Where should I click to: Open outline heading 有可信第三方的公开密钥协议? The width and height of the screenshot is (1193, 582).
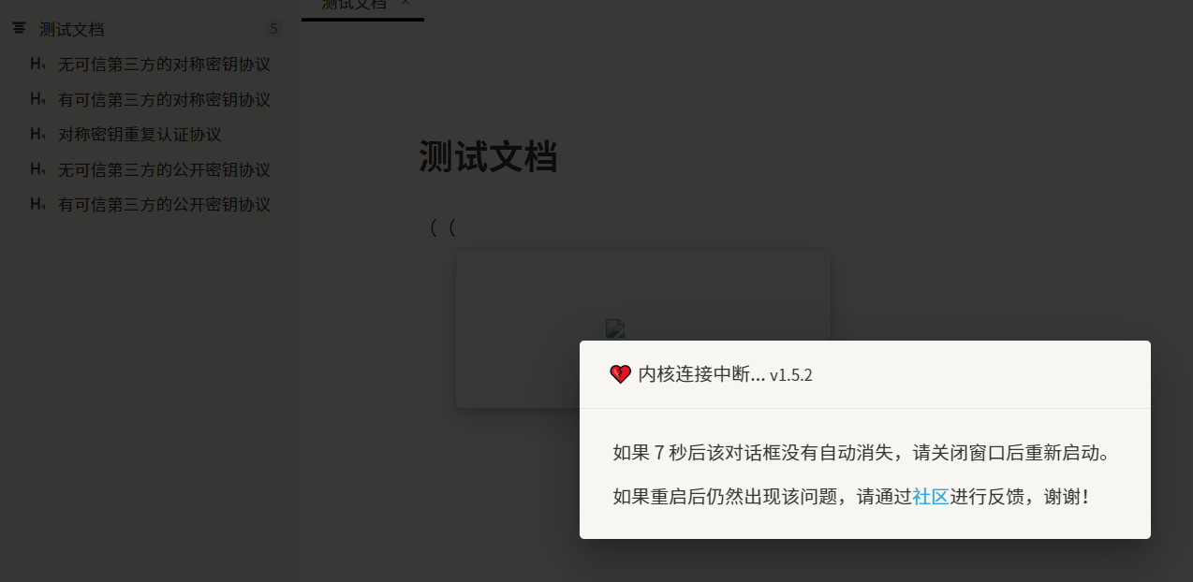164,204
